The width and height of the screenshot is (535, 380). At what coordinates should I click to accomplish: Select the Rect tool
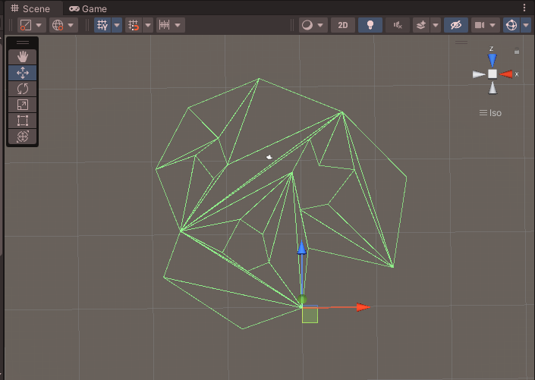pyautogui.click(x=23, y=121)
